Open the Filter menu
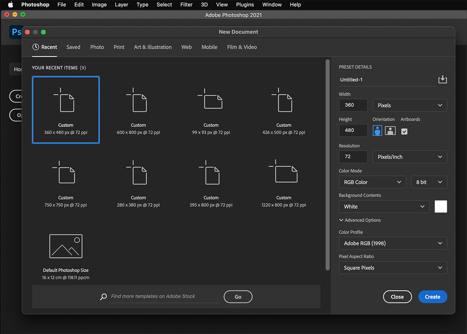This screenshot has height=334, width=467. (186, 5)
